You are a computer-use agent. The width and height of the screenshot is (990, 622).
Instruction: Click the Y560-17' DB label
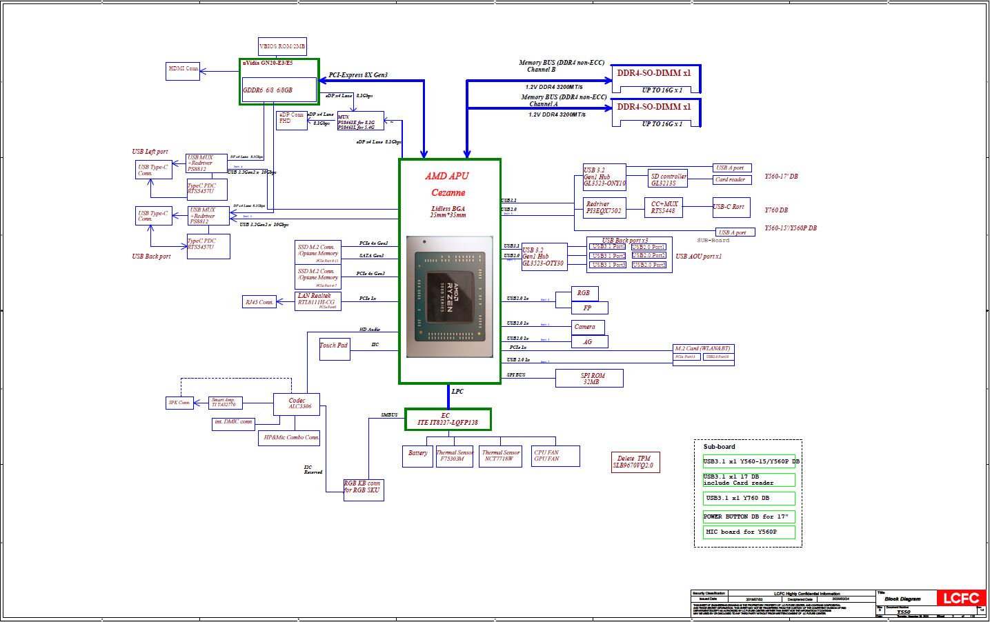pyautogui.click(x=780, y=177)
